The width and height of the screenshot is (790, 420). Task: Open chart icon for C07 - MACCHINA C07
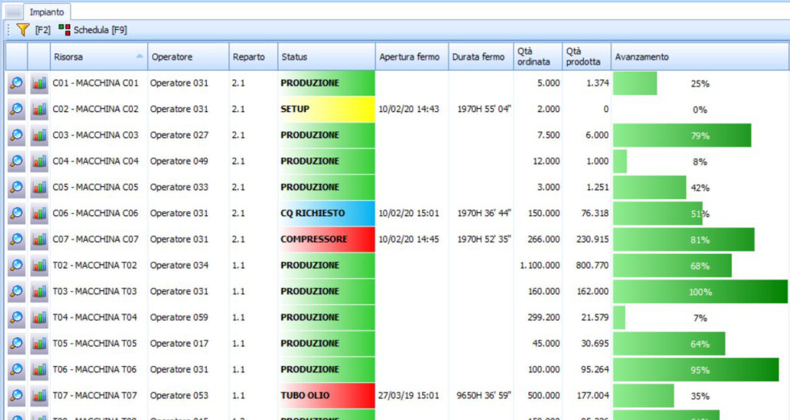click(x=39, y=240)
